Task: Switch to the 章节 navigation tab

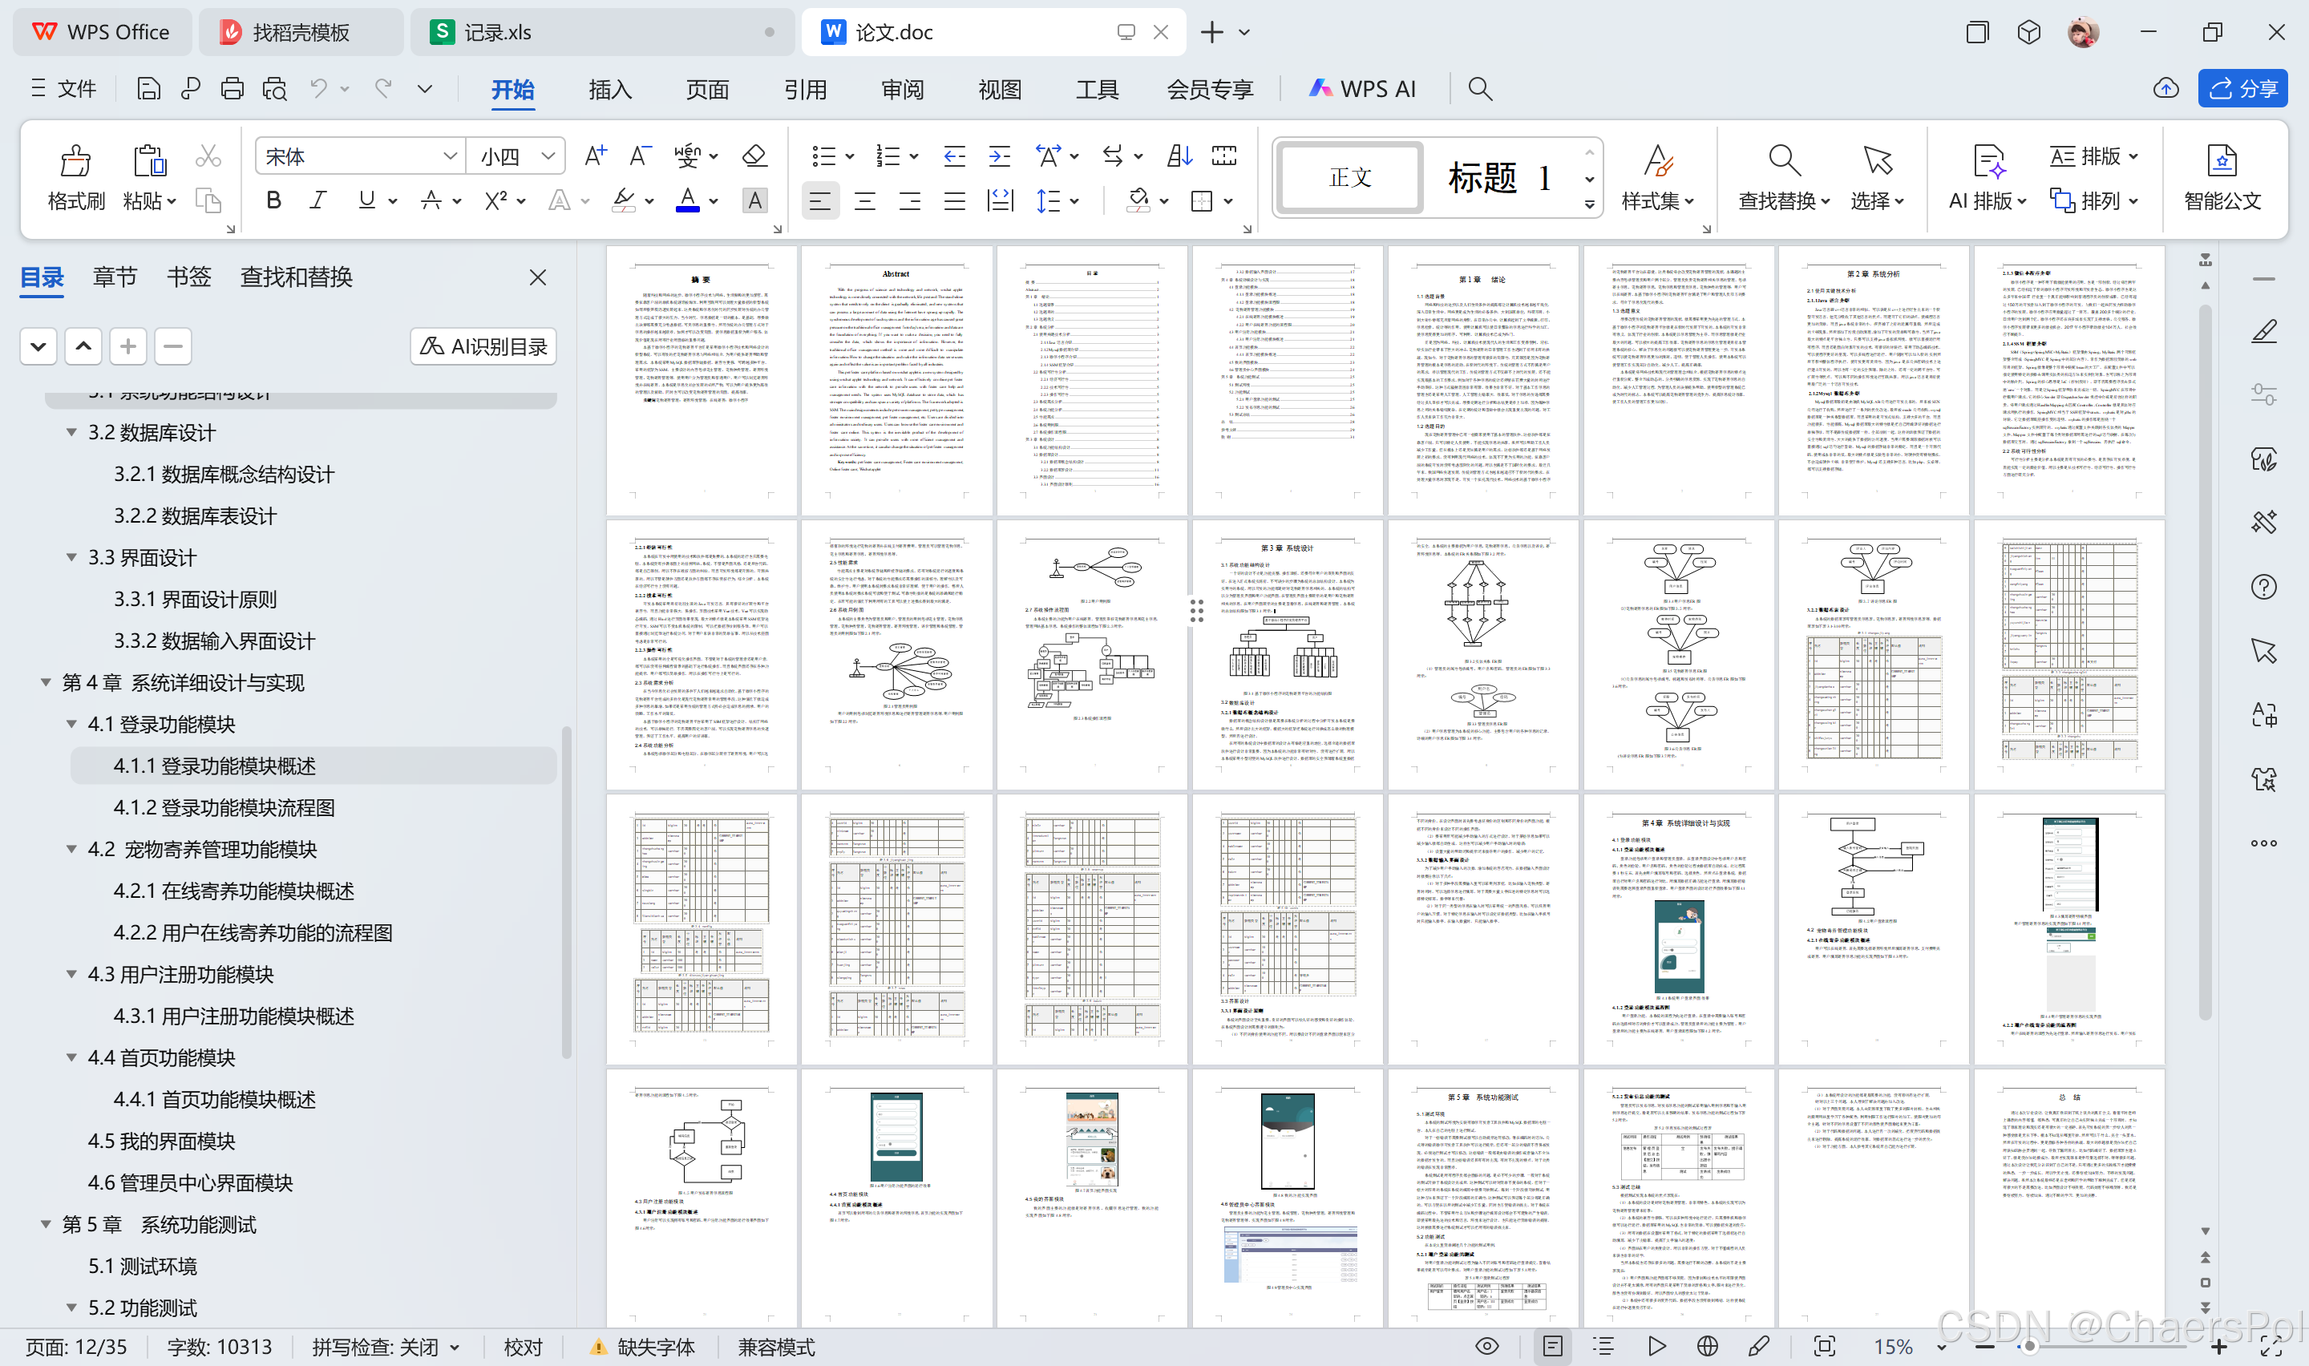Action: point(115,276)
